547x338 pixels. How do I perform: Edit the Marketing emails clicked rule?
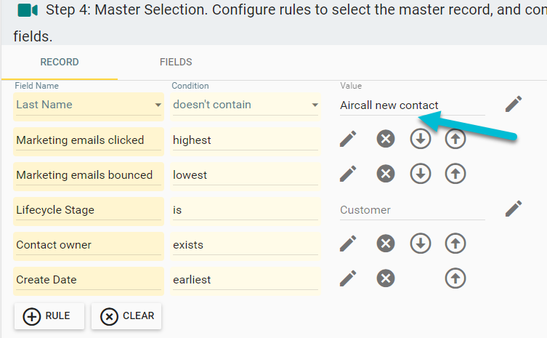[348, 139]
